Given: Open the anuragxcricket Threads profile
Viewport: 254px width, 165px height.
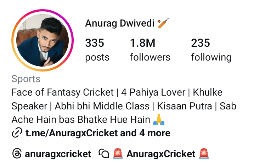Looking at the screenshot, I should coord(58,154).
